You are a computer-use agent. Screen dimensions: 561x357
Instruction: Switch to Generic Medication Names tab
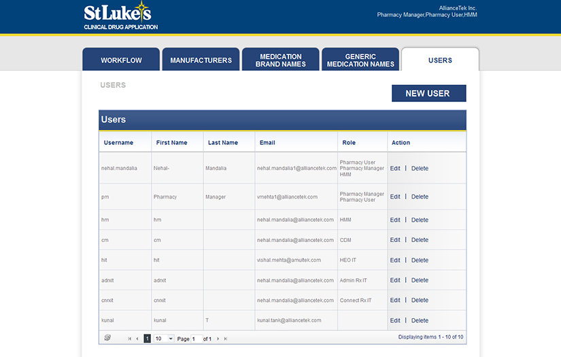coord(360,59)
